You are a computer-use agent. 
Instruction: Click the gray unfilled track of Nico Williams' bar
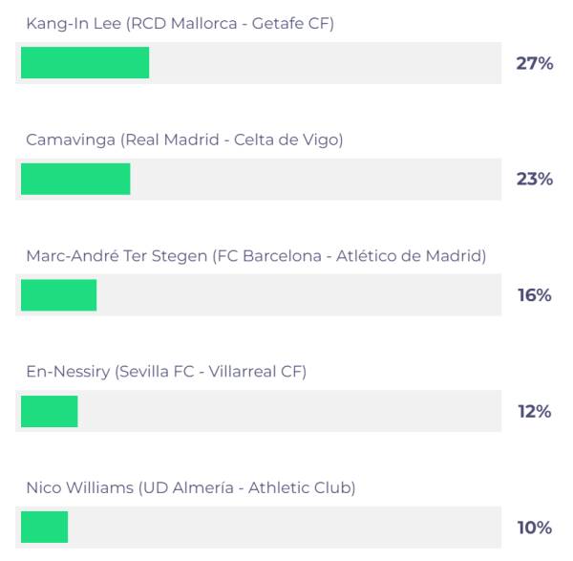pyautogui.click(x=285, y=528)
